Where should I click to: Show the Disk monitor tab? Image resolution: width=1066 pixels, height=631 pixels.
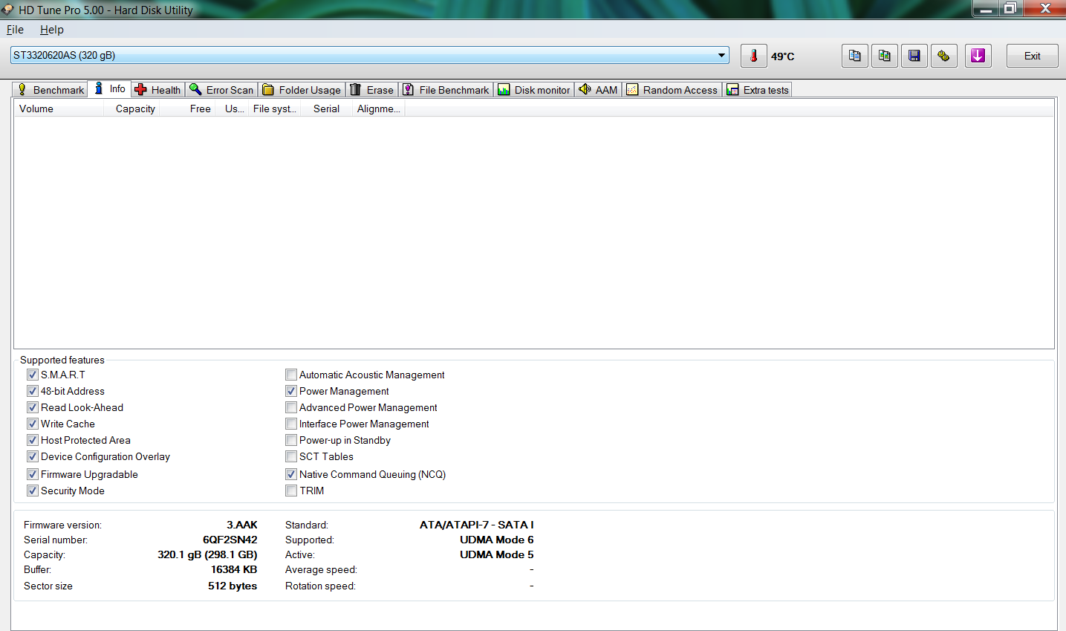coord(534,89)
